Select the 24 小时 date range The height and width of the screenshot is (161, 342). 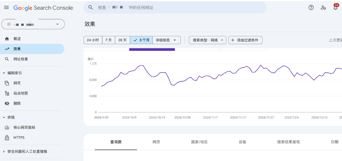tap(93, 40)
